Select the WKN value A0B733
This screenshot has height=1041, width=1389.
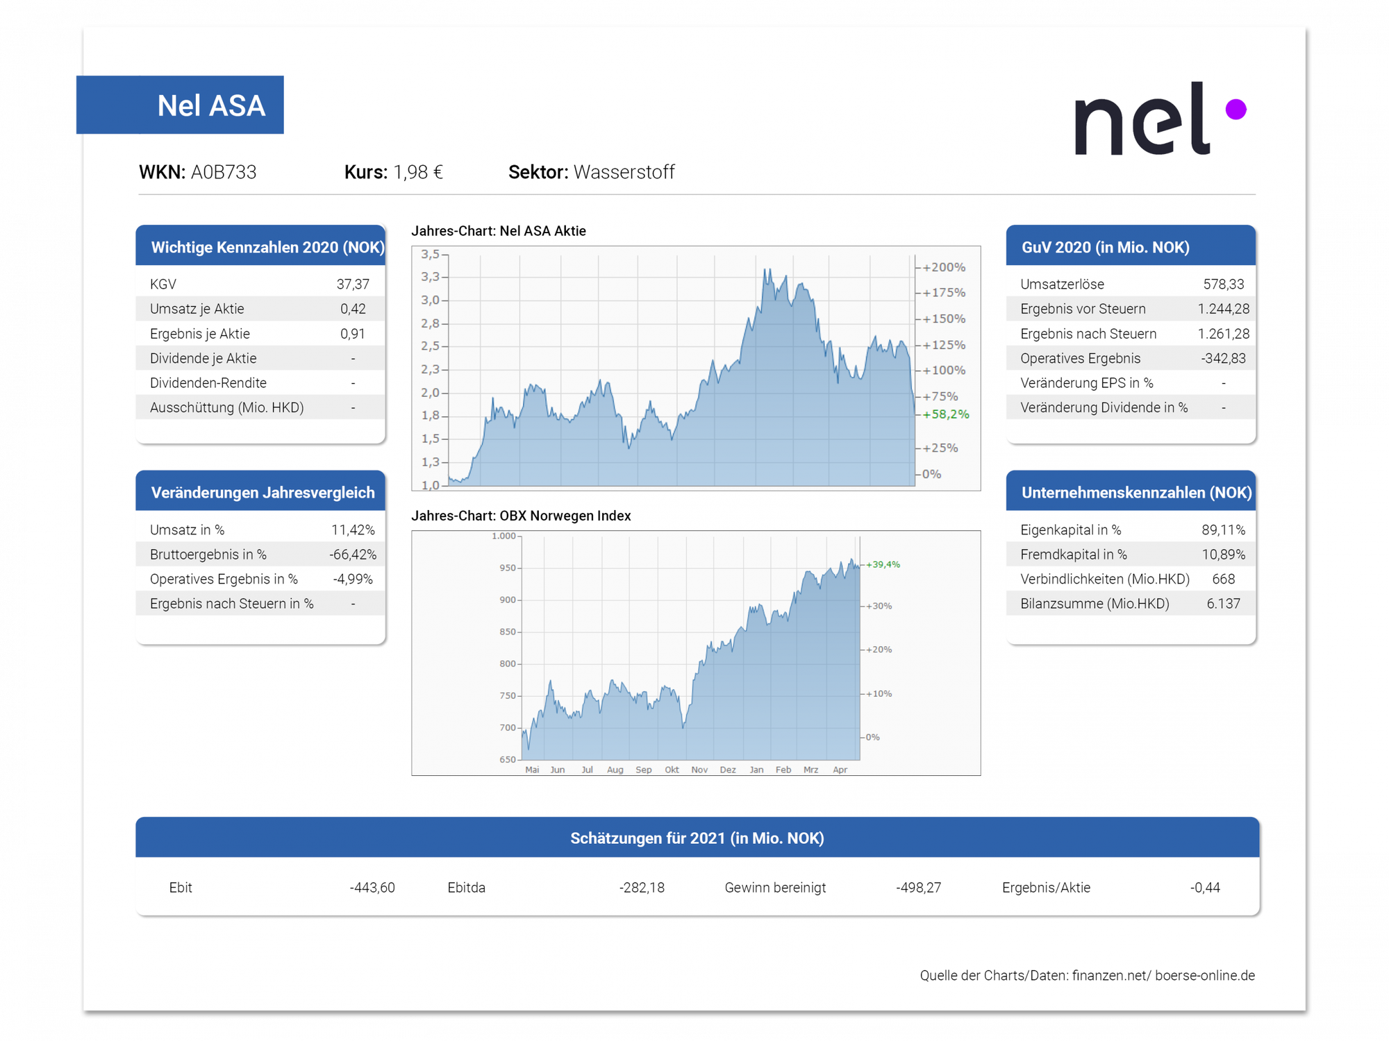[224, 172]
